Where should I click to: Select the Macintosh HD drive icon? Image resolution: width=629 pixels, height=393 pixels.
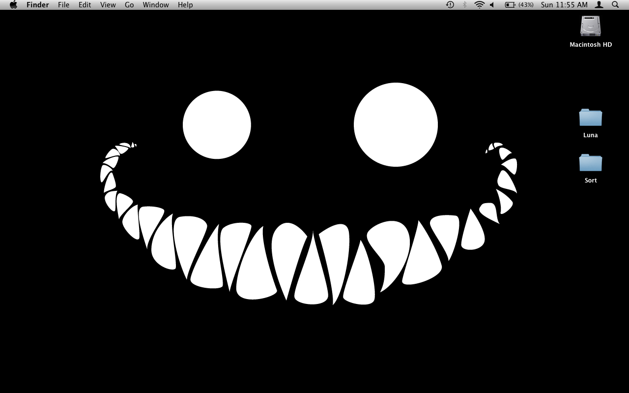click(591, 26)
